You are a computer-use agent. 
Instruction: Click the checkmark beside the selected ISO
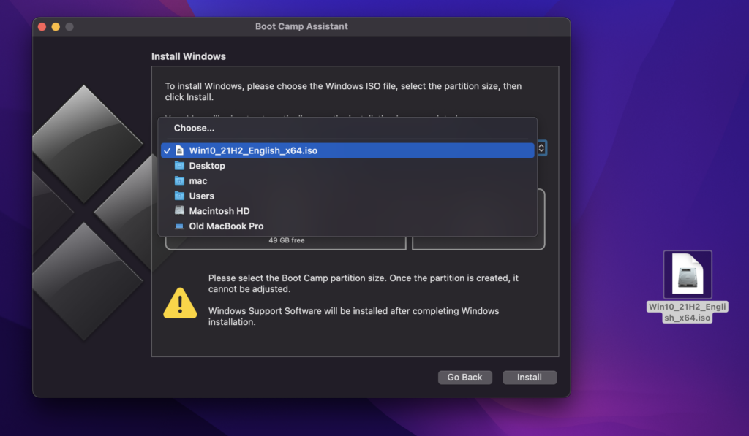click(168, 150)
